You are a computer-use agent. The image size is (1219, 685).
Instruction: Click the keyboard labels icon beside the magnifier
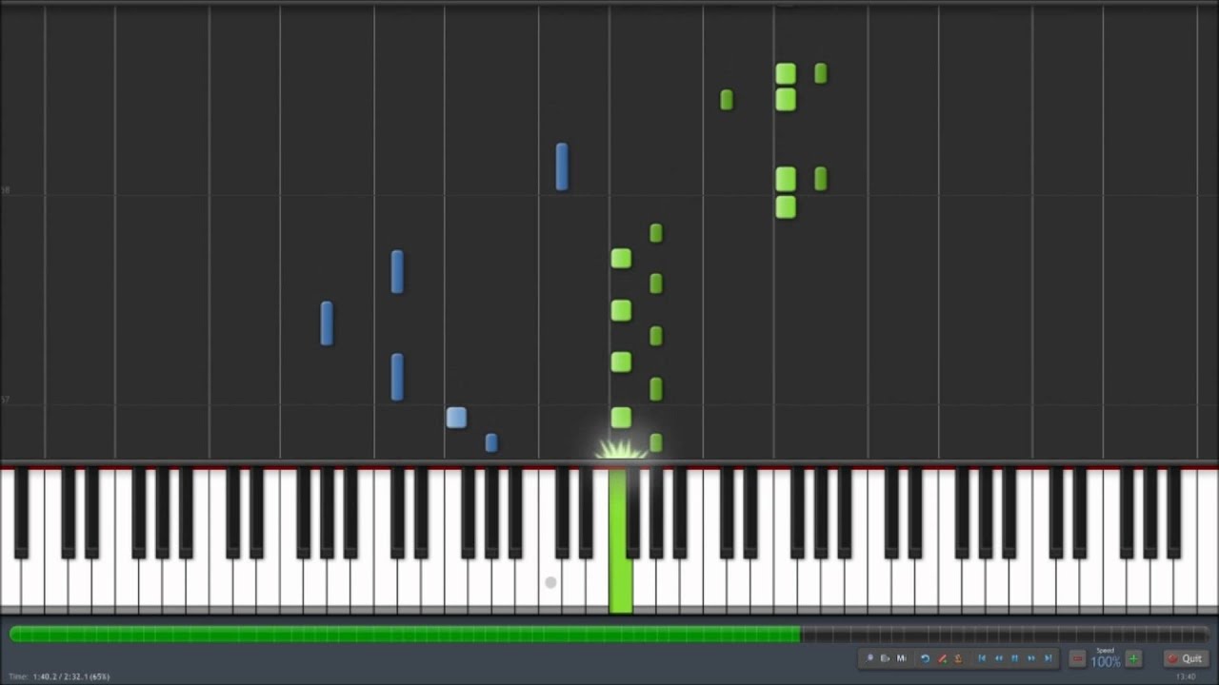[x=885, y=658]
